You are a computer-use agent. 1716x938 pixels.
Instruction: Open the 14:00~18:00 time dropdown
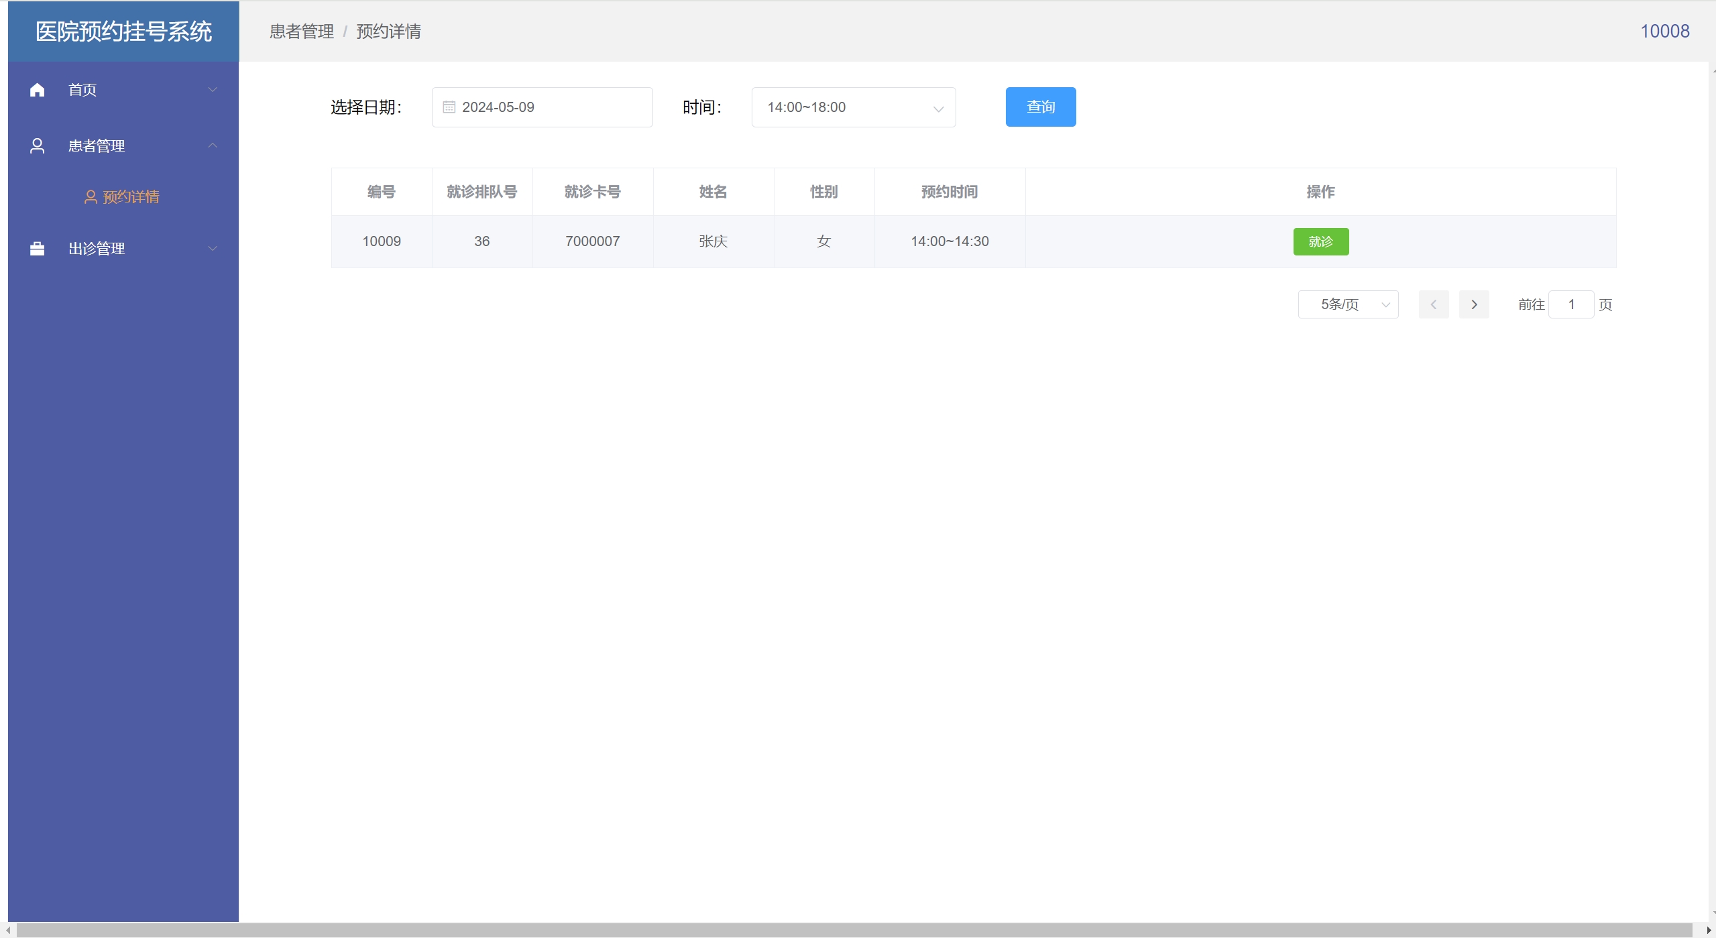[x=853, y=107]
